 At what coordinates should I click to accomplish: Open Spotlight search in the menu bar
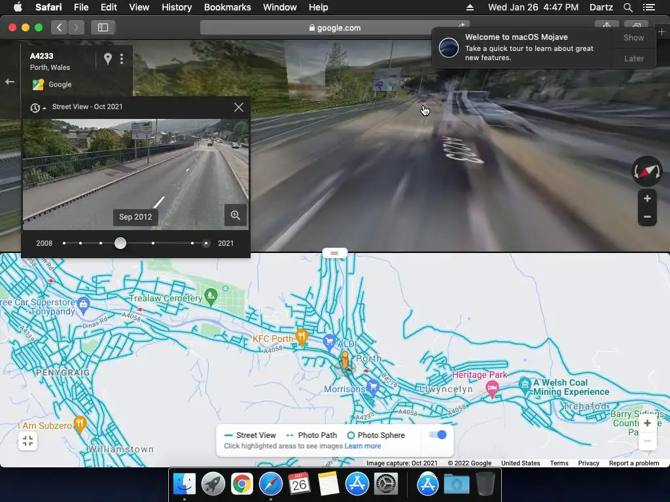click(627, 7)
